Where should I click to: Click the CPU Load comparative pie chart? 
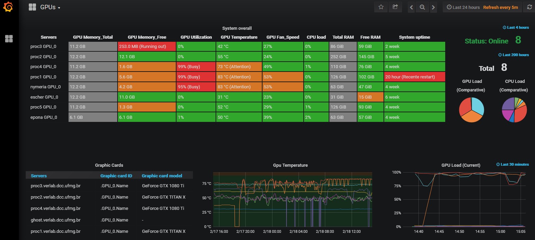pyautogui.click(x=514, y=110)
